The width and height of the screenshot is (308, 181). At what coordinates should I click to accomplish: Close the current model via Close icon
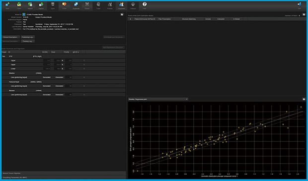click(x=64, y=5)
